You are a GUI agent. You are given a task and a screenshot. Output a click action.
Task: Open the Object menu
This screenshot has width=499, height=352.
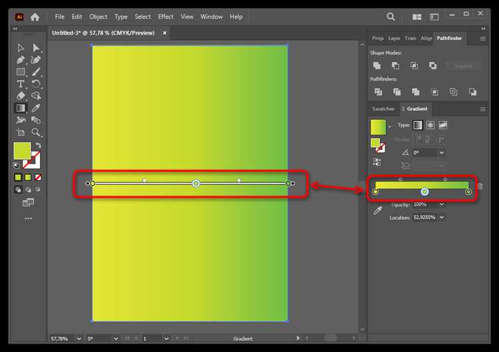pyautogui.click(x=98, y=17)
